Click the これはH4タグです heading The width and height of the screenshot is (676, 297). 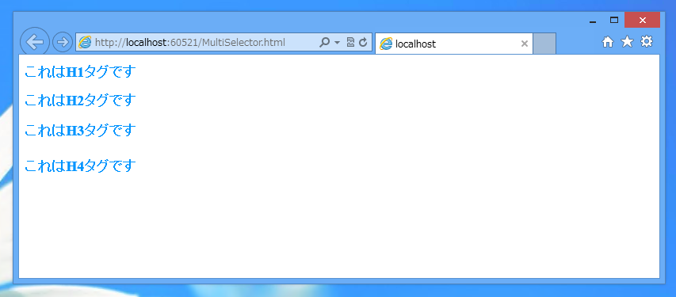tap(80, 166)
